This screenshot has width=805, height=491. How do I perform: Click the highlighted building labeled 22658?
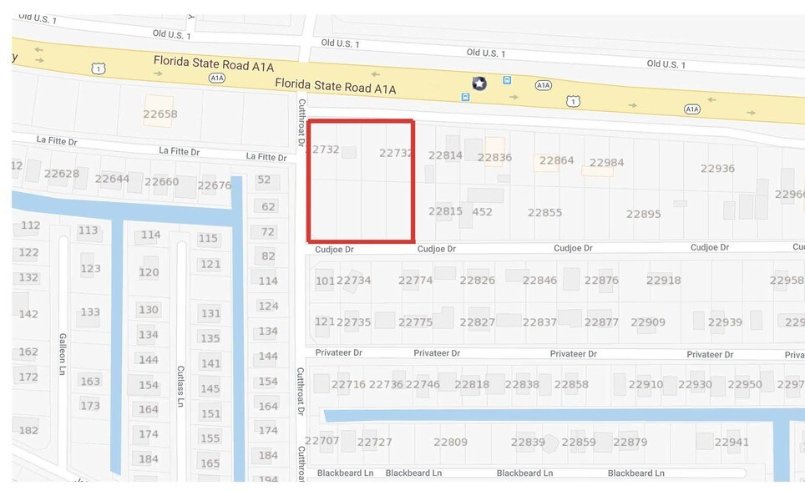pyautogui.click(x=159, y=114)
